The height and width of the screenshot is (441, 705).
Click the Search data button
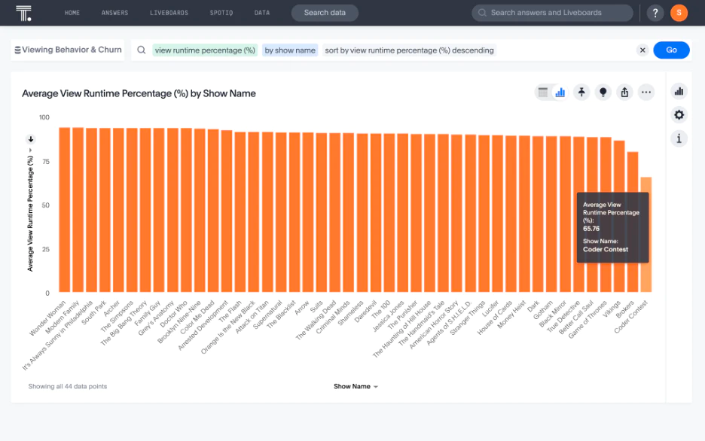pos(325,13)
